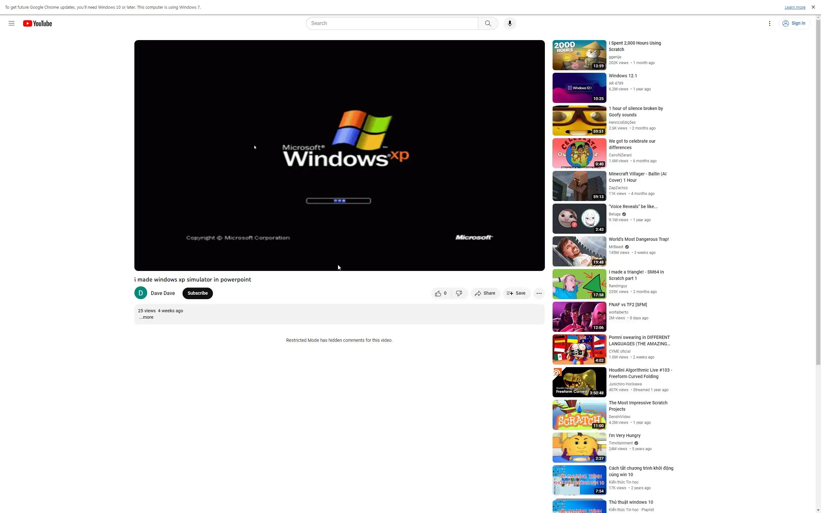The image size is (821, 513).
Task: Dismiss the Chrome update notification bar
Action: pos(813,7)
